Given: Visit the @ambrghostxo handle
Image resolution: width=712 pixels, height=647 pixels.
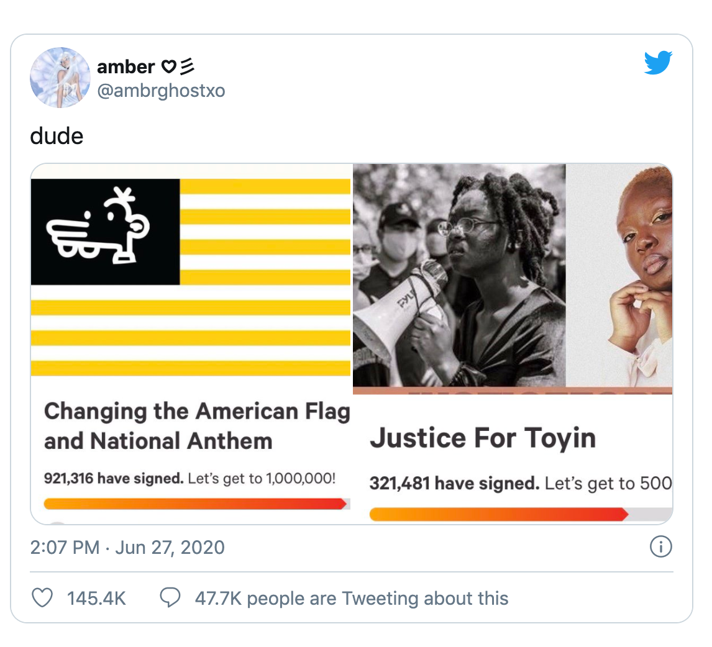Looking at the screenshot, I should point(161,90).
